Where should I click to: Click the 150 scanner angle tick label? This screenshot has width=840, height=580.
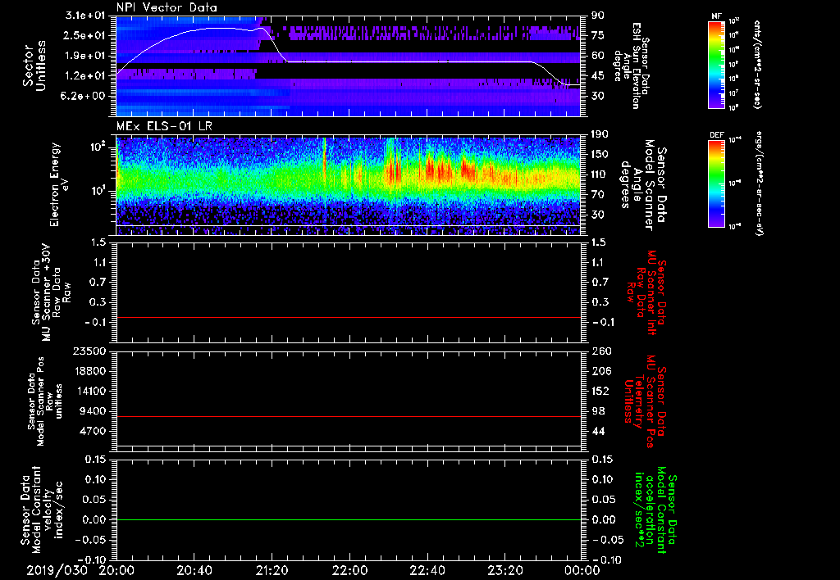click(601, 154)
